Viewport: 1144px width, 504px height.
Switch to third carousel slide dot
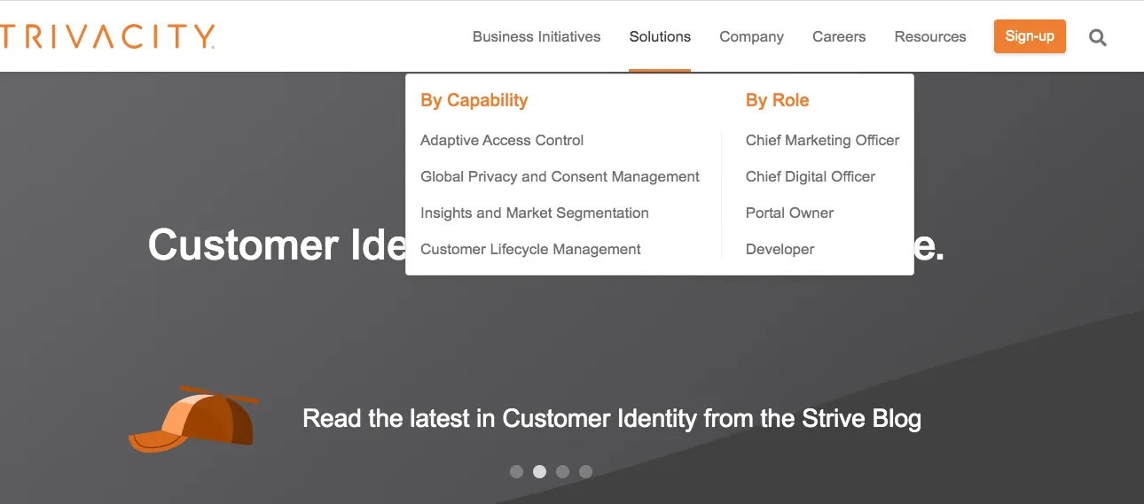click(x=562, y=472)
